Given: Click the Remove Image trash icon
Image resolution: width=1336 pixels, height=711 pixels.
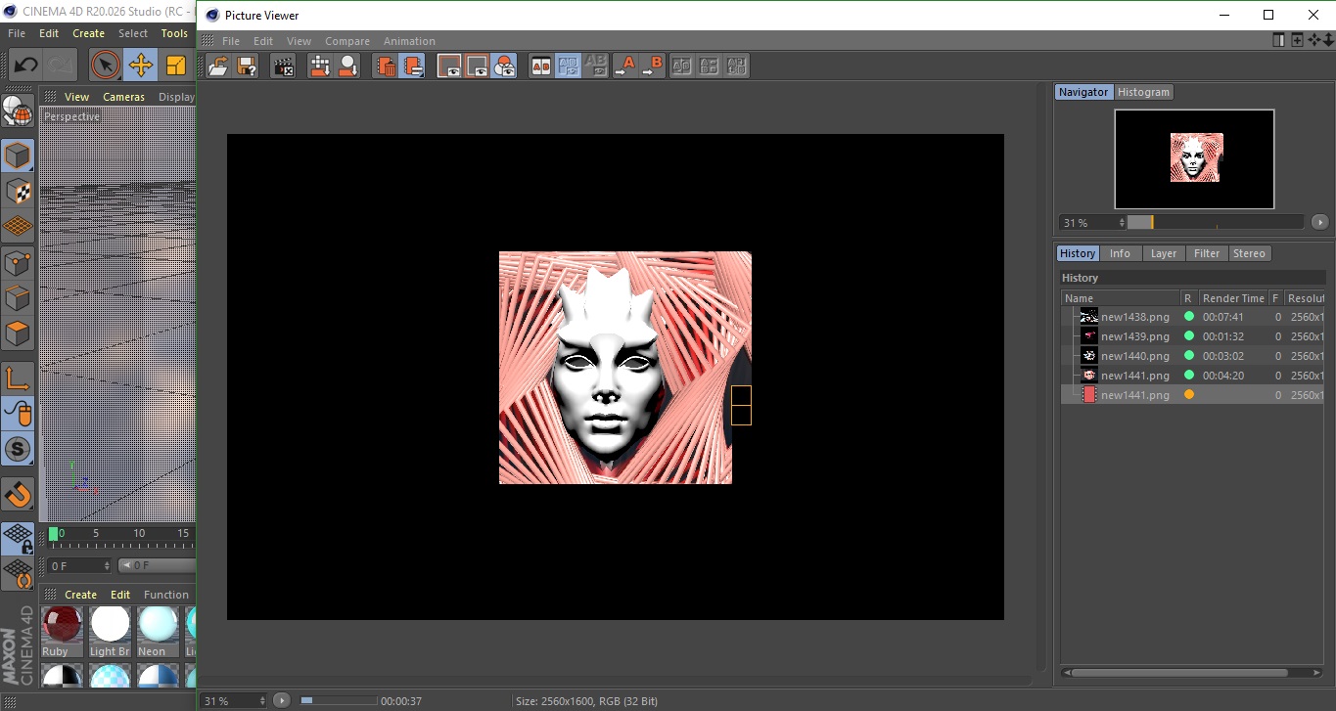Looking at the screenshot, I should (x=387, y=67).
